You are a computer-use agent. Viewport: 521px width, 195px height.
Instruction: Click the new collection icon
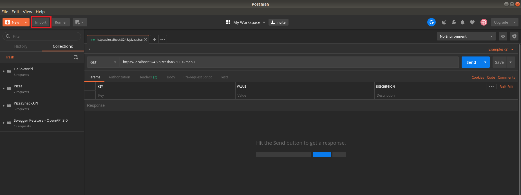pyautogui.click(x=76, y=57)
